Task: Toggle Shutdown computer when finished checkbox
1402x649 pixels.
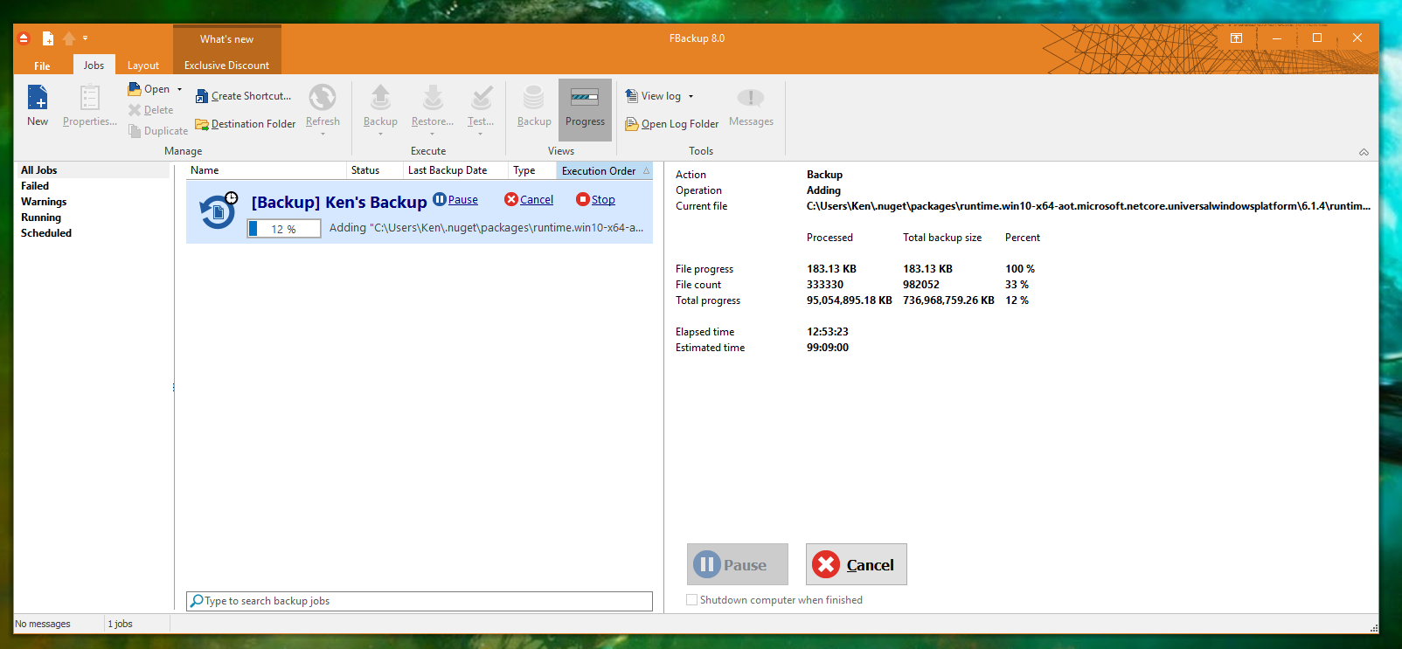Action: (x=691, y=600)
